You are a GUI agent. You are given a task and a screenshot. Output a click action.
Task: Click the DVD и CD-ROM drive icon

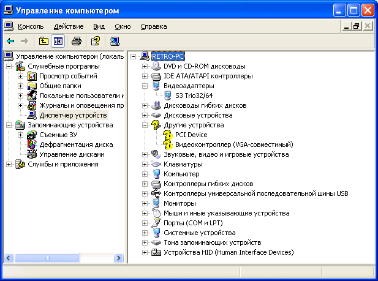point(156,66)
